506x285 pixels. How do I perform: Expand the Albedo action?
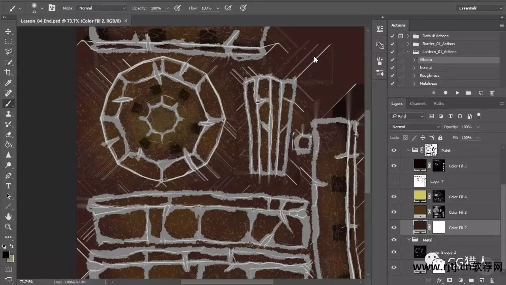point(414,60)
